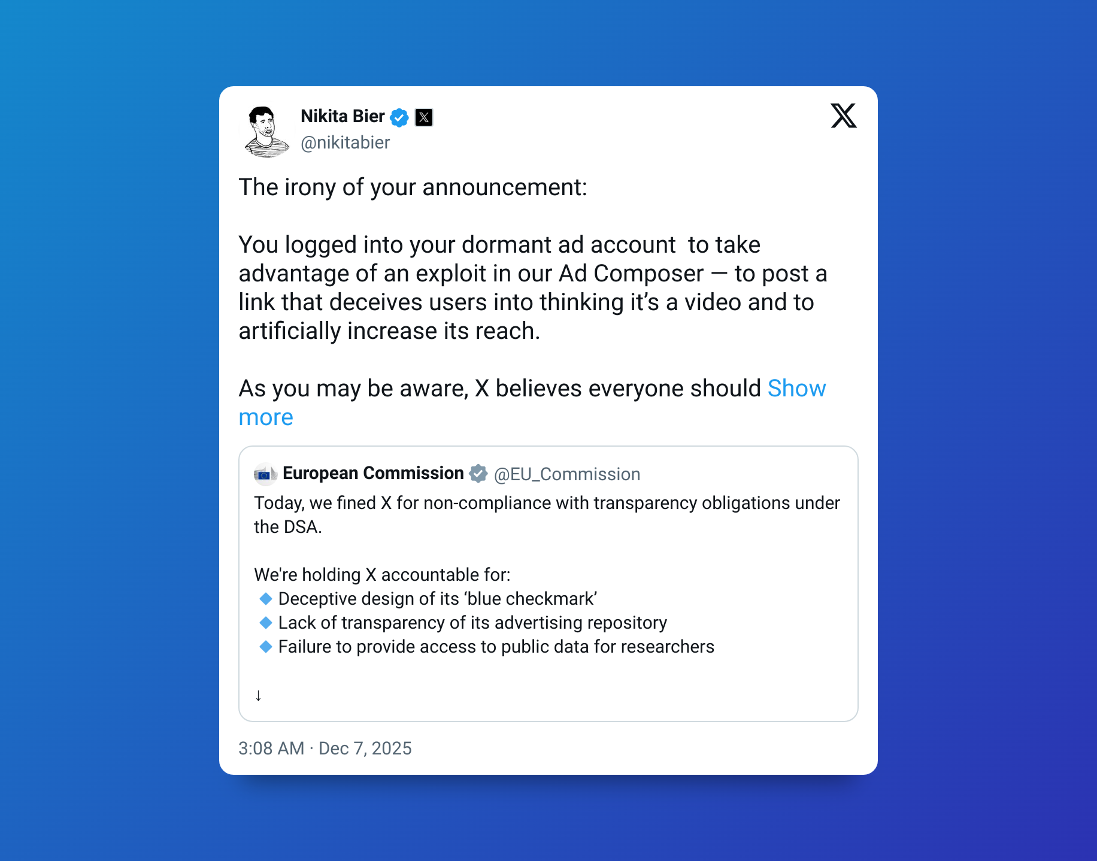Click the main text 'The irony of your announcement'
The width and height of the screenshot is (1097, 861).
point(413,187)
